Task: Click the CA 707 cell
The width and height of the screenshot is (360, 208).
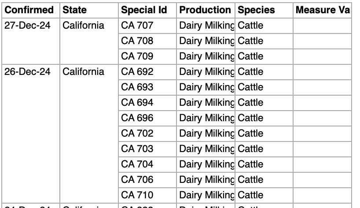Action: 147,26
